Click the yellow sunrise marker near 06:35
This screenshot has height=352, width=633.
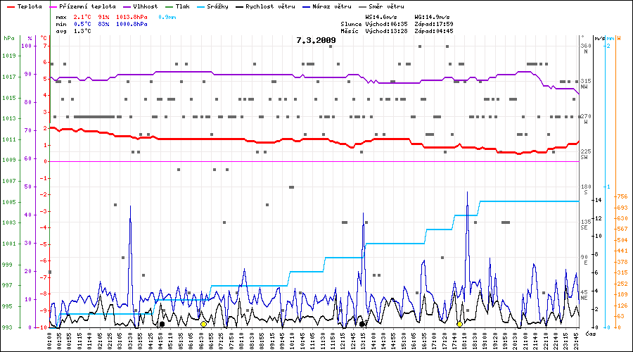click(x=204, y=324)
